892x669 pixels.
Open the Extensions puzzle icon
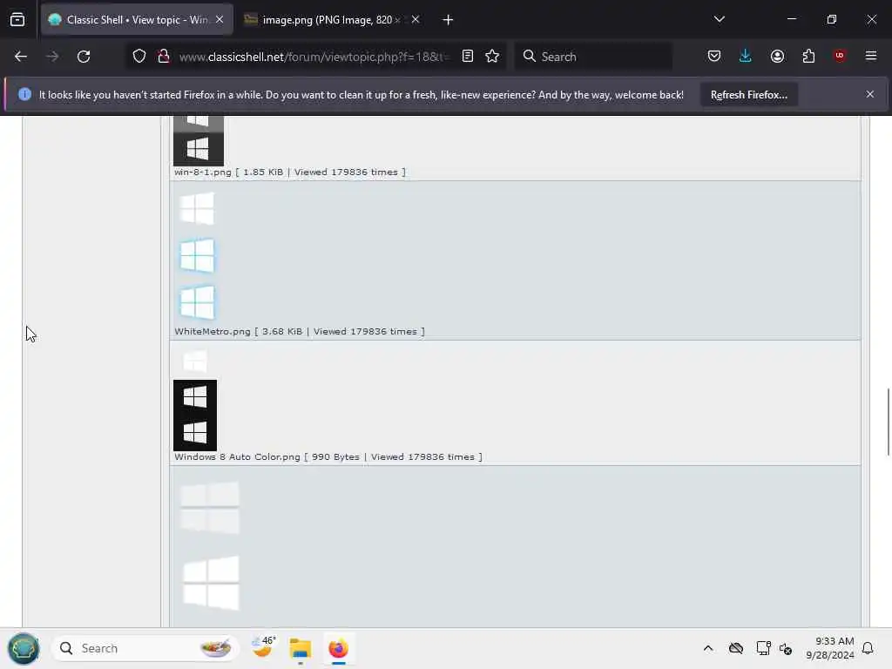pyautogui.click(x=808, y=57)
